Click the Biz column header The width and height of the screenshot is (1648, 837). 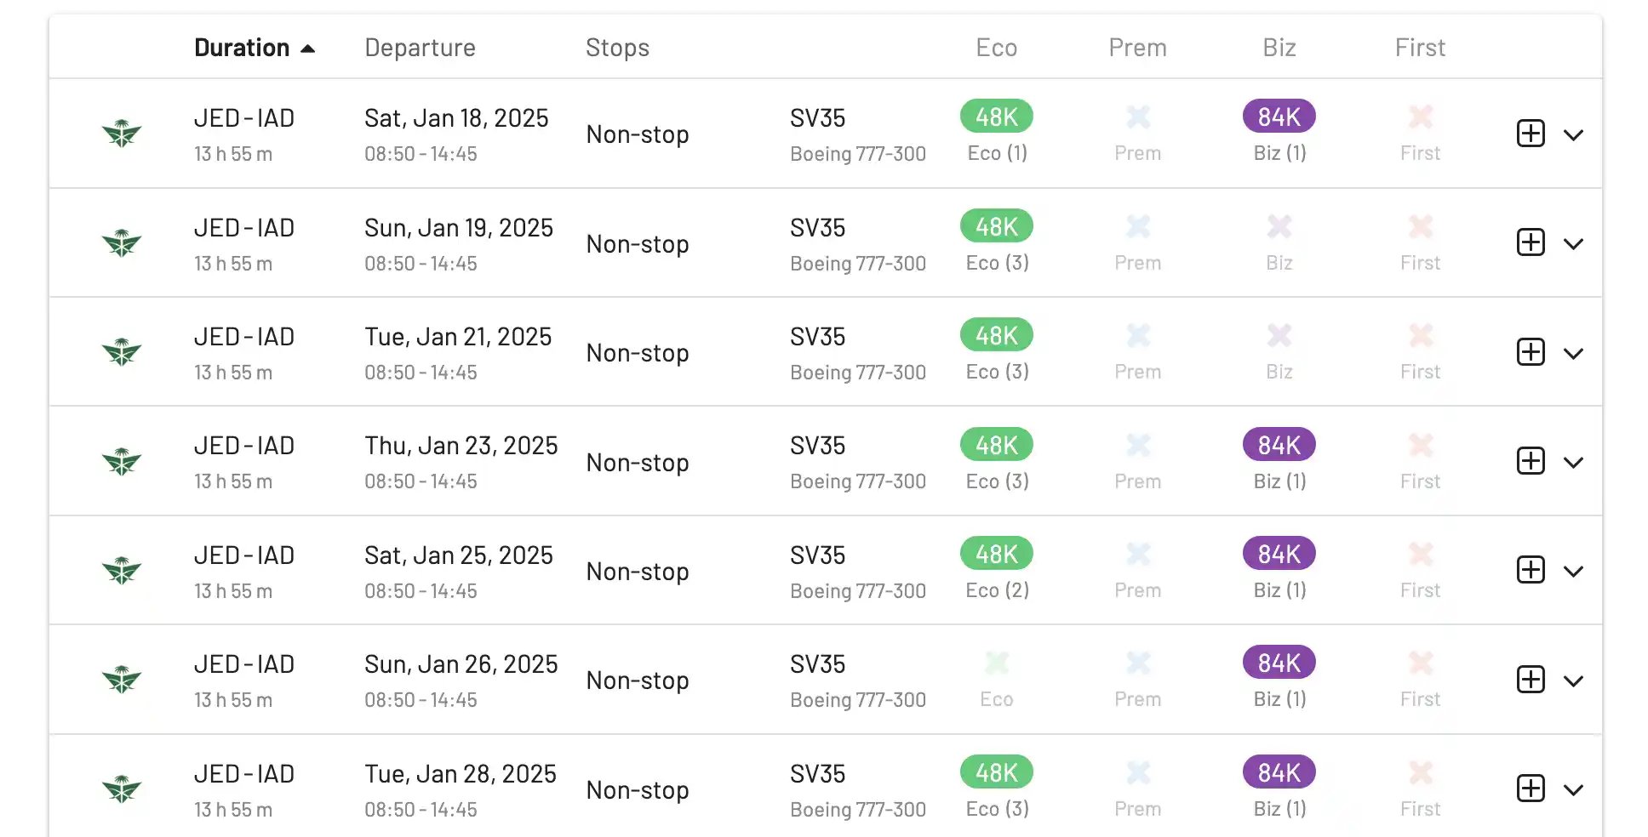pyautogui.click(x=1279, y=48)
